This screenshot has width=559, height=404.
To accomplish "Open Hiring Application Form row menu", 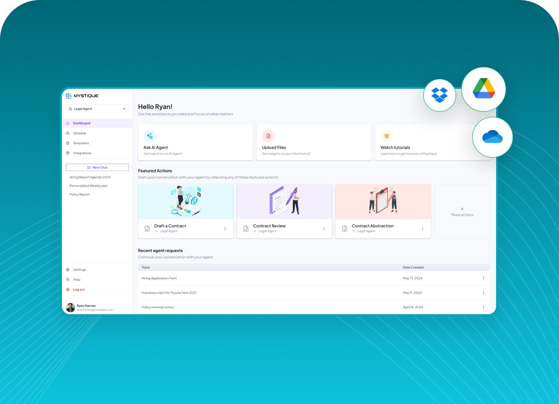I will click(484, 278).
